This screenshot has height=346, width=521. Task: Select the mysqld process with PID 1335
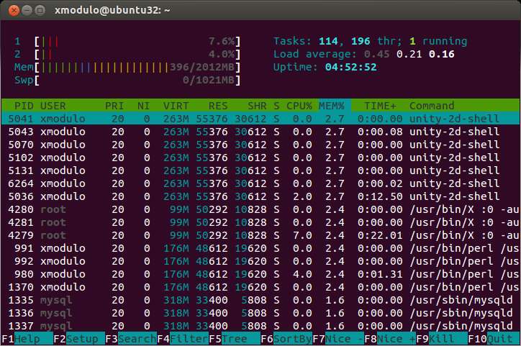(259, 300)
